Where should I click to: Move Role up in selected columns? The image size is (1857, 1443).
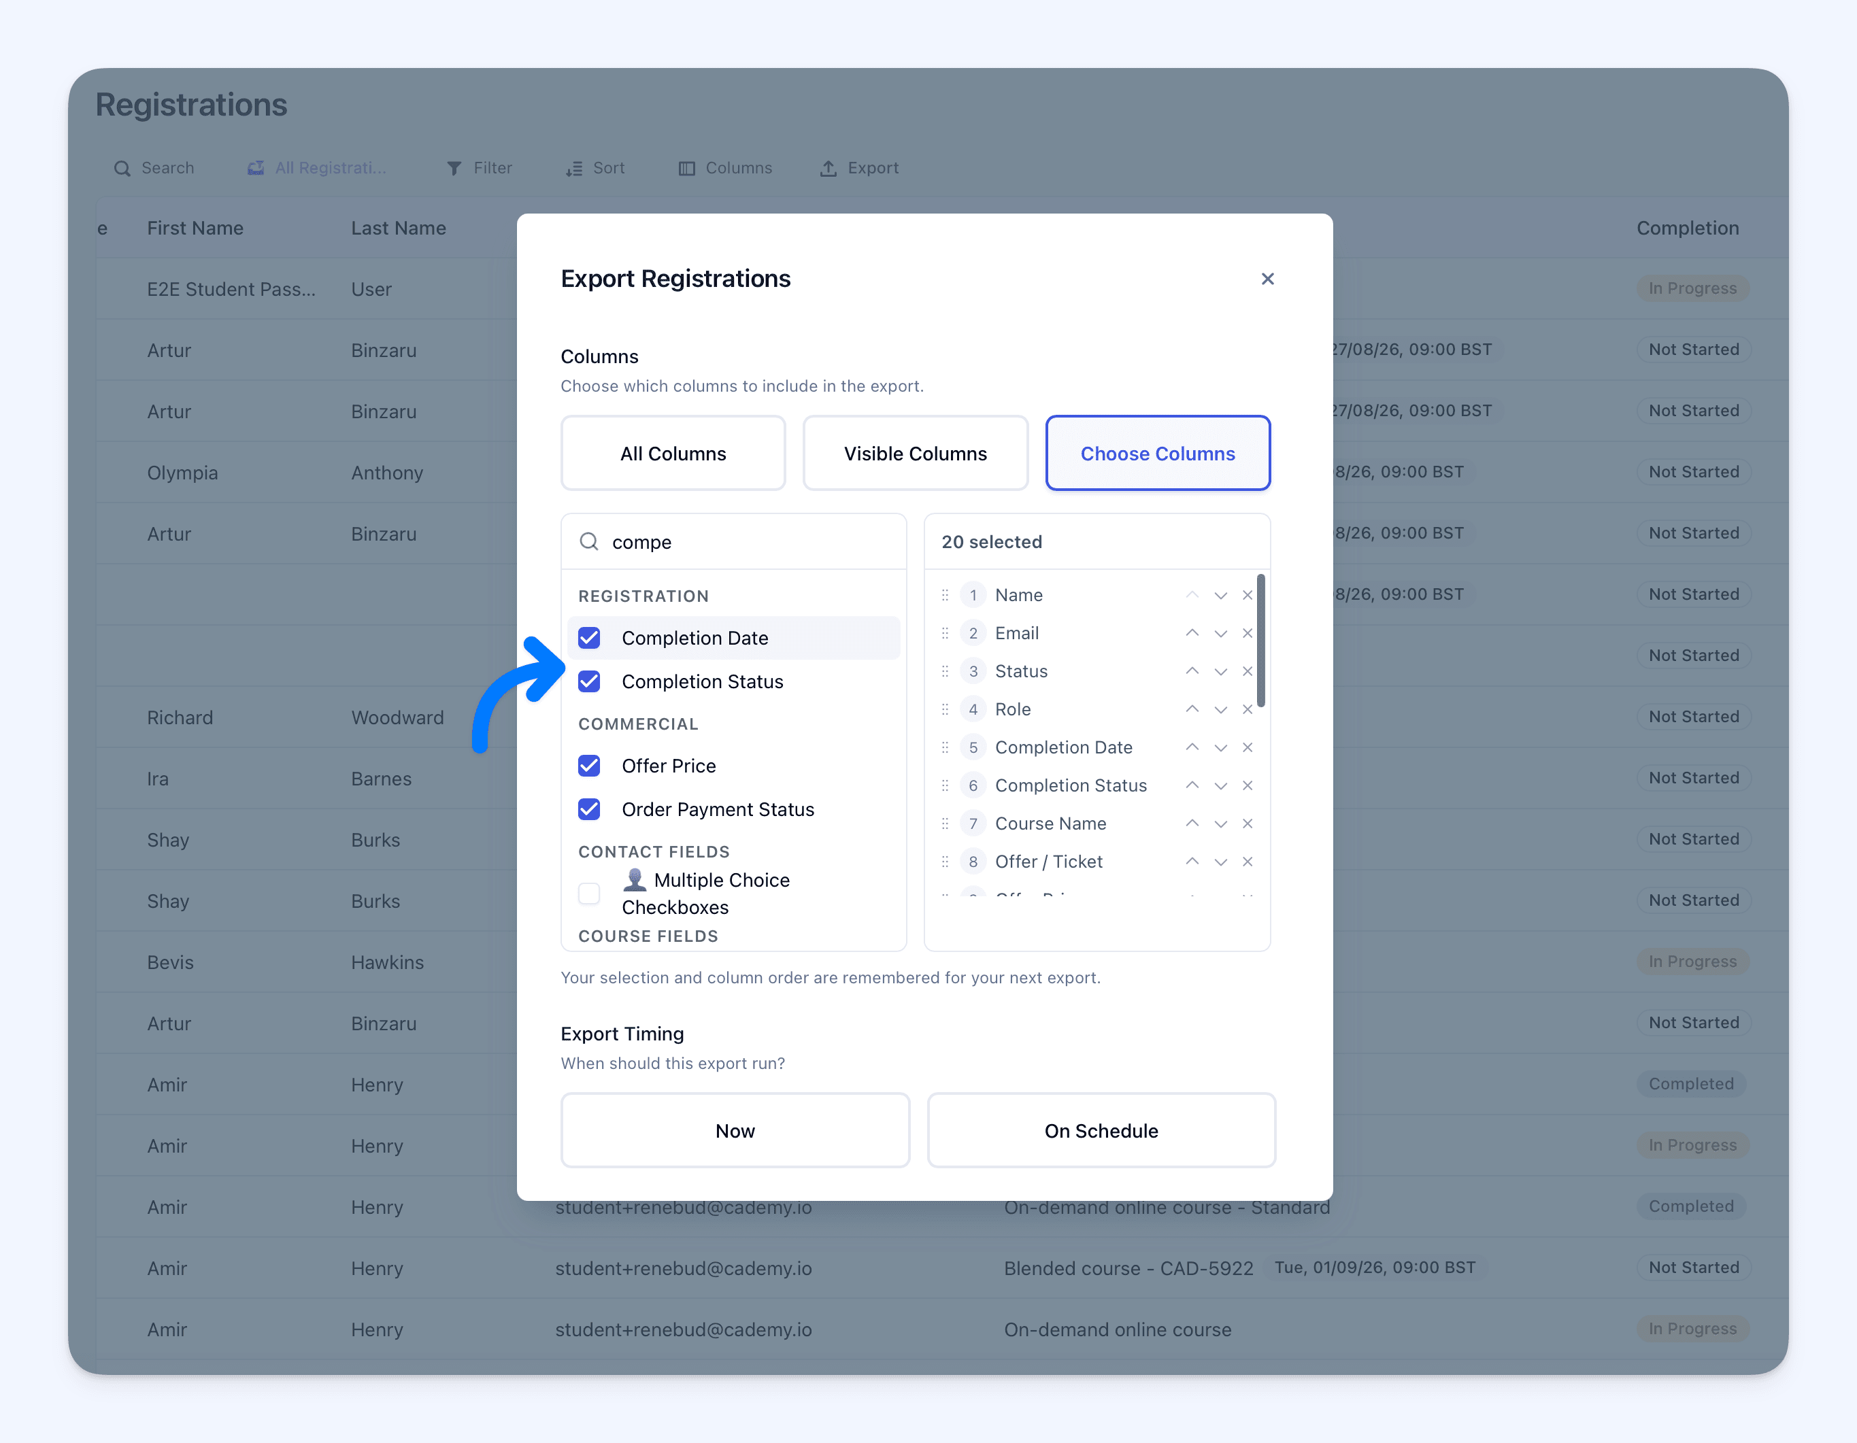1192,710
